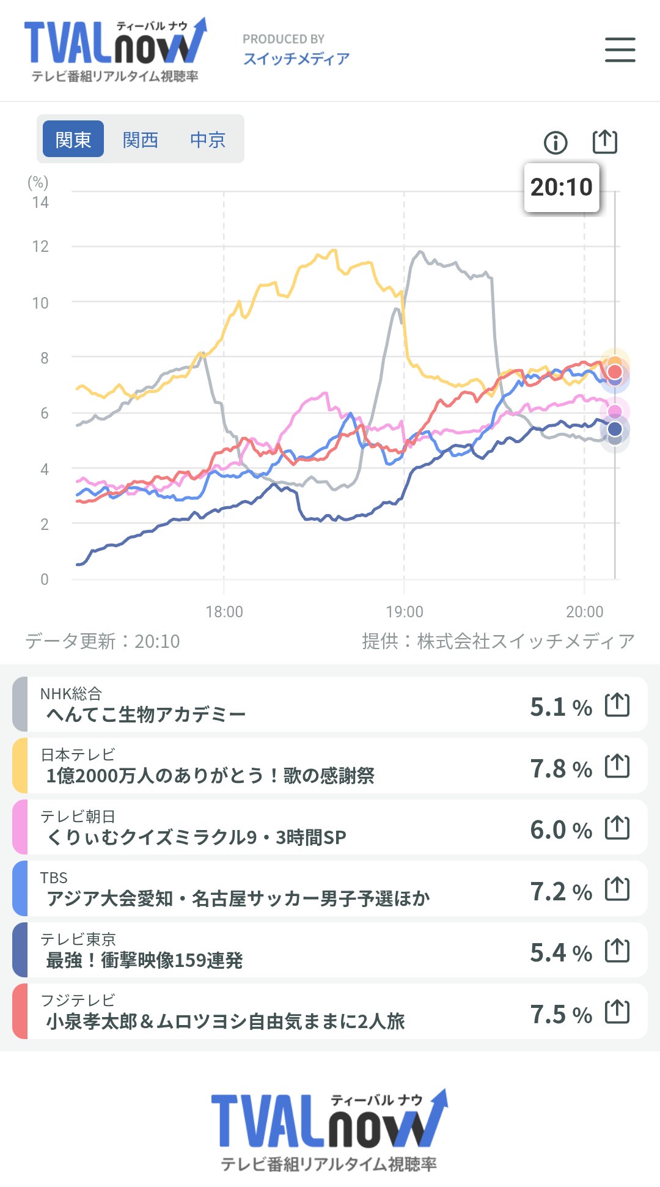Viewport: 660px width, 1187px height.
Task: Open the hamburger menu
Action: pyautogui.click(x=620, y=50)
